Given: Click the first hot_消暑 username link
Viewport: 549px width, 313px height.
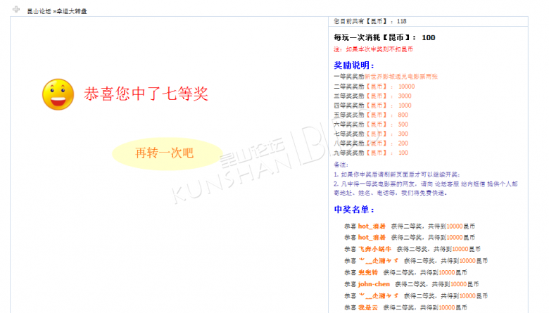Looking at the screenshot, I should click(x=372, y=226).
